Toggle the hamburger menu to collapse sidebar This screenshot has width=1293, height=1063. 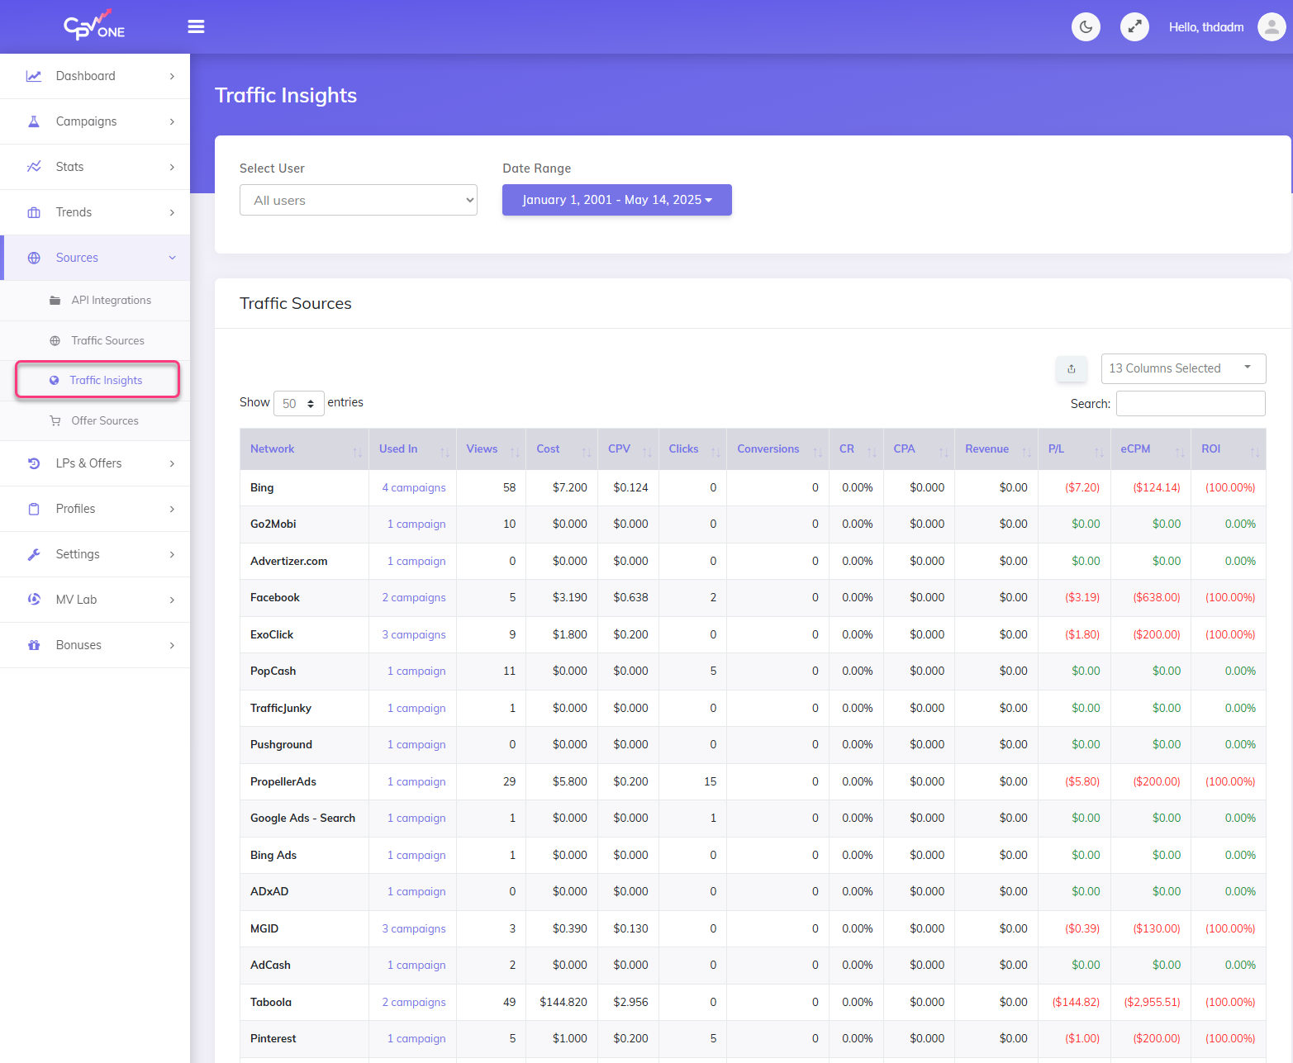[196, 26]
